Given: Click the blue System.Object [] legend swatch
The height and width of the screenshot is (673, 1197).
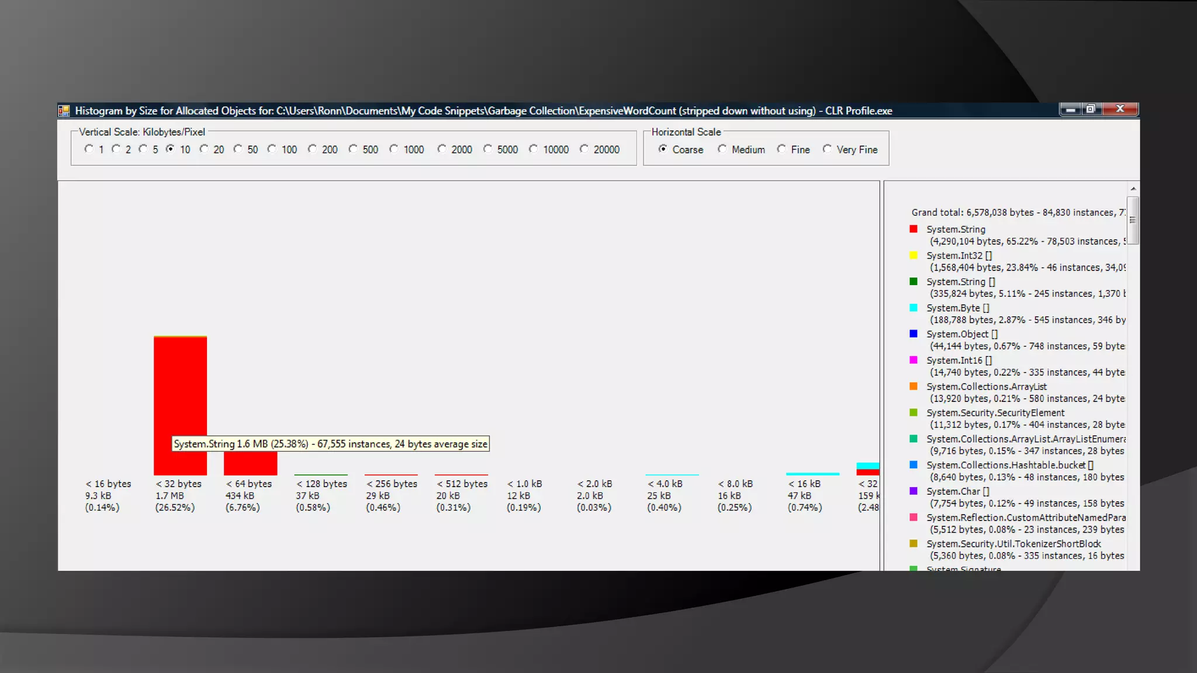Looking at the screenshot, I should click(x=914, y=334).
